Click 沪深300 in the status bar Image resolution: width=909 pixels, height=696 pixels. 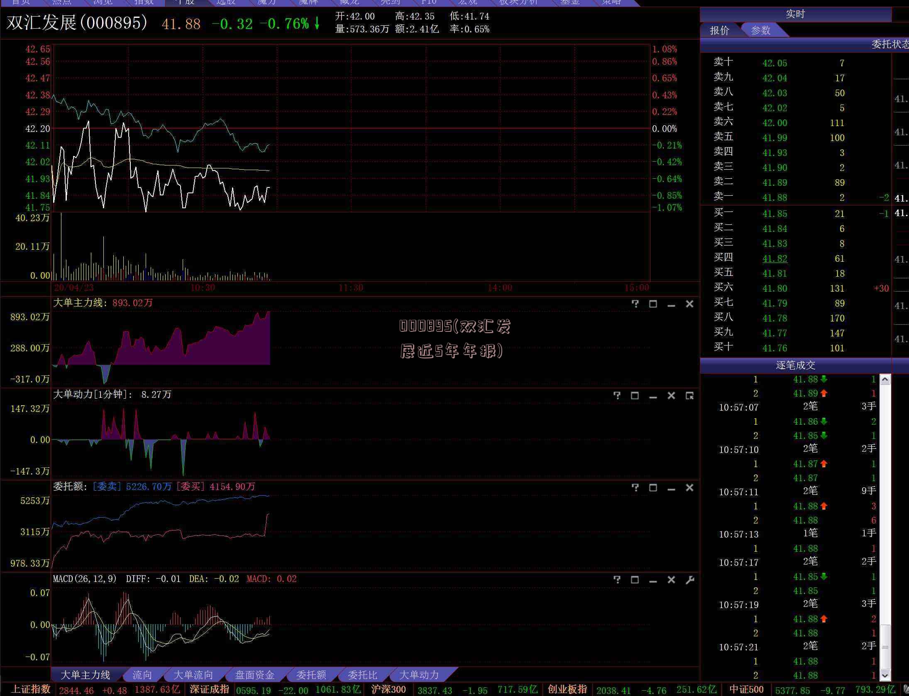(x=389, y=689)
